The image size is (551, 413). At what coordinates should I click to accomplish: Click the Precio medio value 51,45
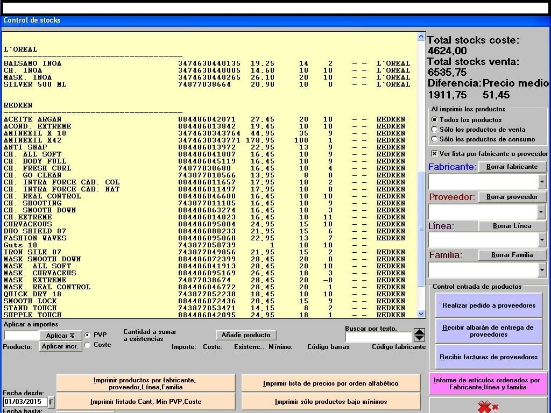point(496,95)
